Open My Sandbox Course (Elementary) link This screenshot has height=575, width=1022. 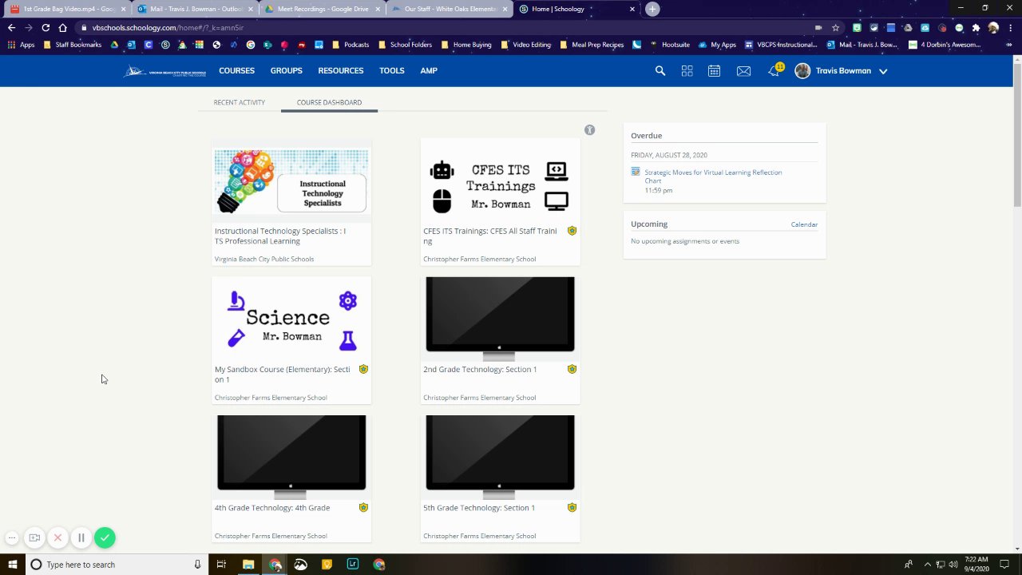coord(282,374)
